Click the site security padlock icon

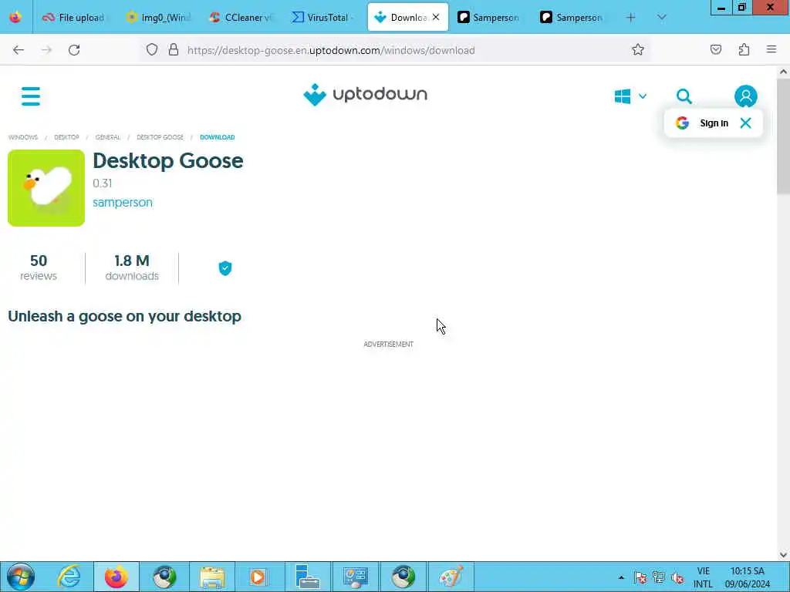click(174, 49)
